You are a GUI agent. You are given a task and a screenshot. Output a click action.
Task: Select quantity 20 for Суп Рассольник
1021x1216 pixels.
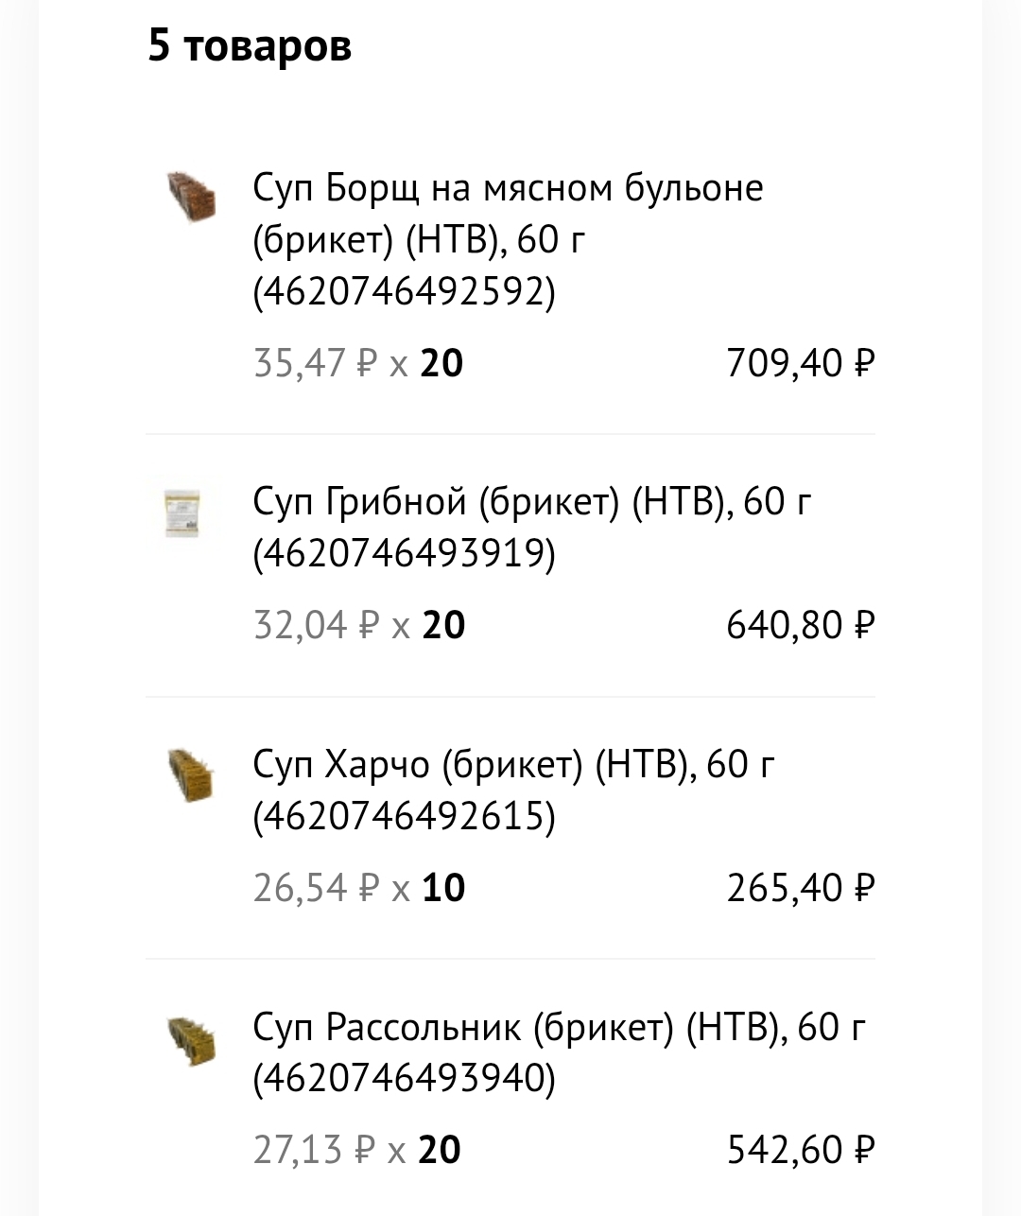[440, 1150]
